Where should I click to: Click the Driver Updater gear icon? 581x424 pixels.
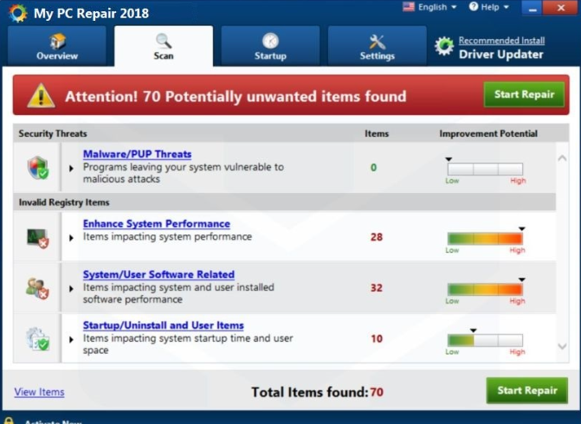(444, 47)
